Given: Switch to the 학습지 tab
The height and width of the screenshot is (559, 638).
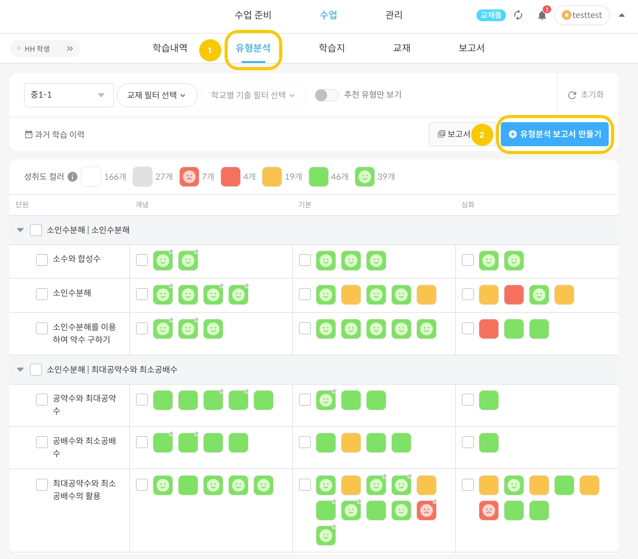Looking at the screenshot, I should 332,49.
